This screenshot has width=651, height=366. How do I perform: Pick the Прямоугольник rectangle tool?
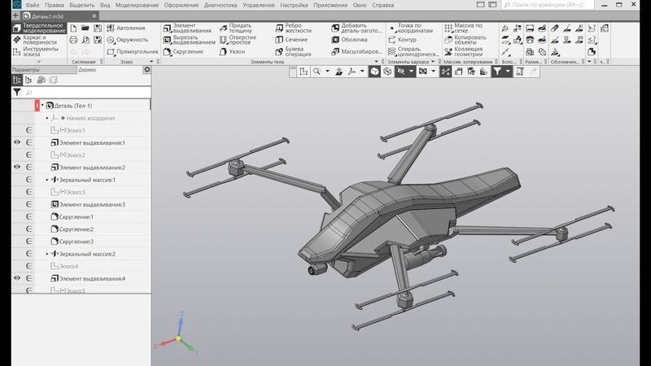133,52
